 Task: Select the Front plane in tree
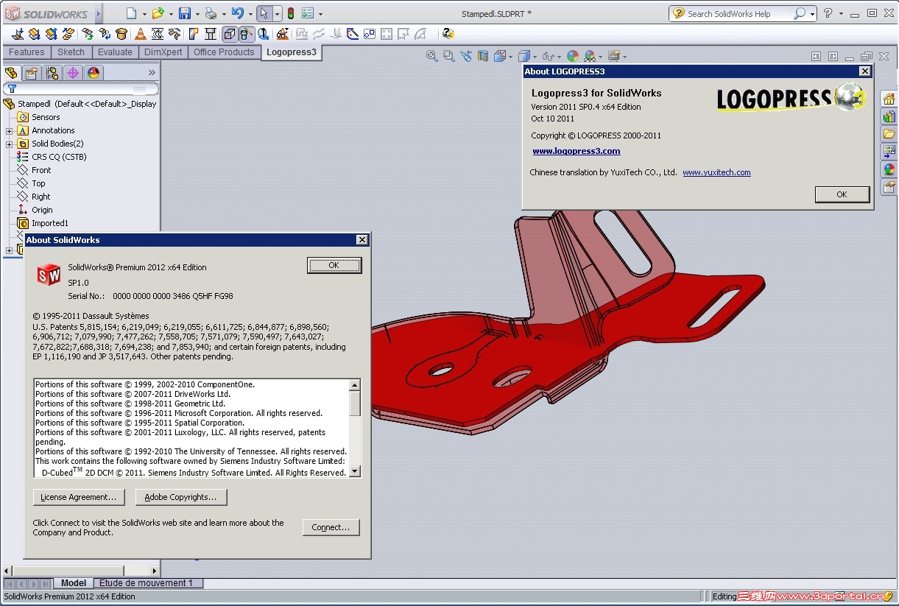click(x=41, y=170)
